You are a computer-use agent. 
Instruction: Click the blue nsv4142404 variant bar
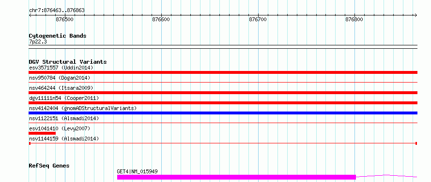(223, 113)
